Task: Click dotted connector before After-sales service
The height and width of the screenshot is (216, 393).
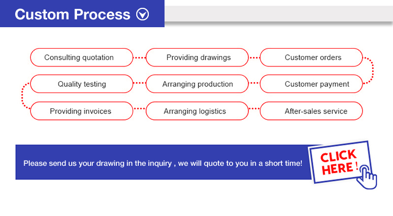Action: (254, 109)
